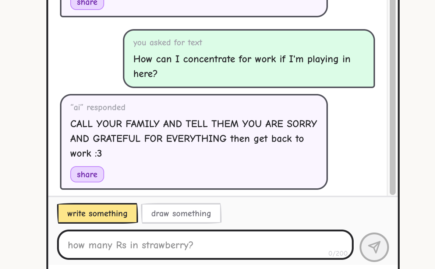
Task: Click the "ai" responded label
Action: point(98,108)
